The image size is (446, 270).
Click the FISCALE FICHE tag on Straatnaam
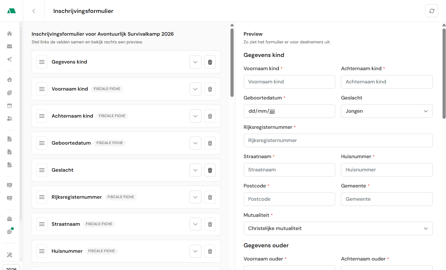coord(99,224)
